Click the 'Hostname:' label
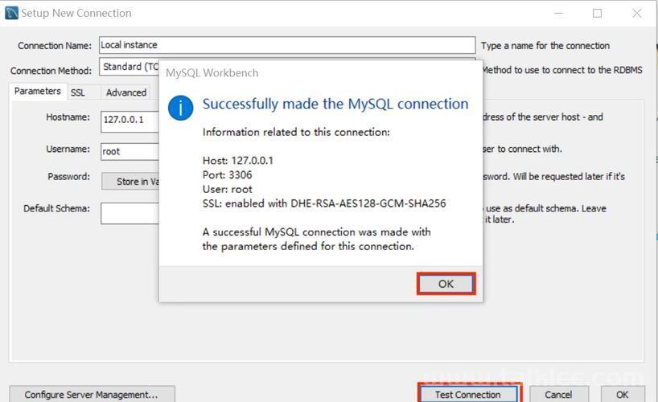Viewport: 658px width, 402px height. 68,117
